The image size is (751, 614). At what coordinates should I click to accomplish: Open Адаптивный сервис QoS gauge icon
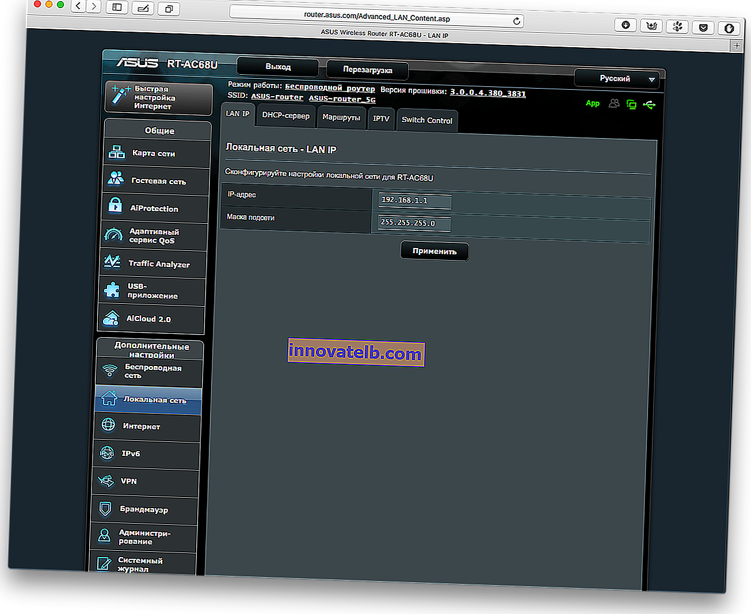point(113,234)
